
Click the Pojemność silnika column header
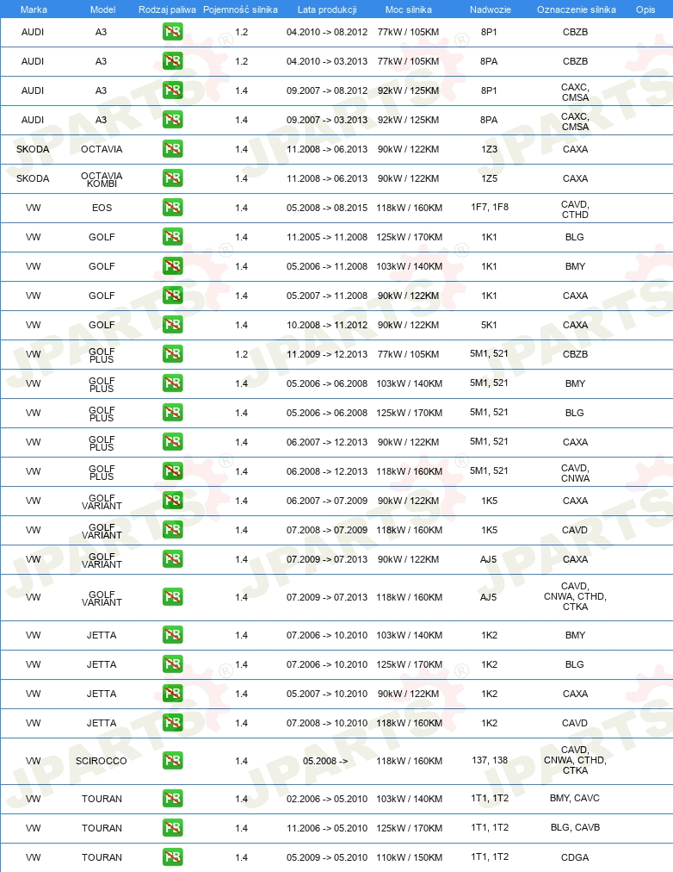click(x=240, y=9)
